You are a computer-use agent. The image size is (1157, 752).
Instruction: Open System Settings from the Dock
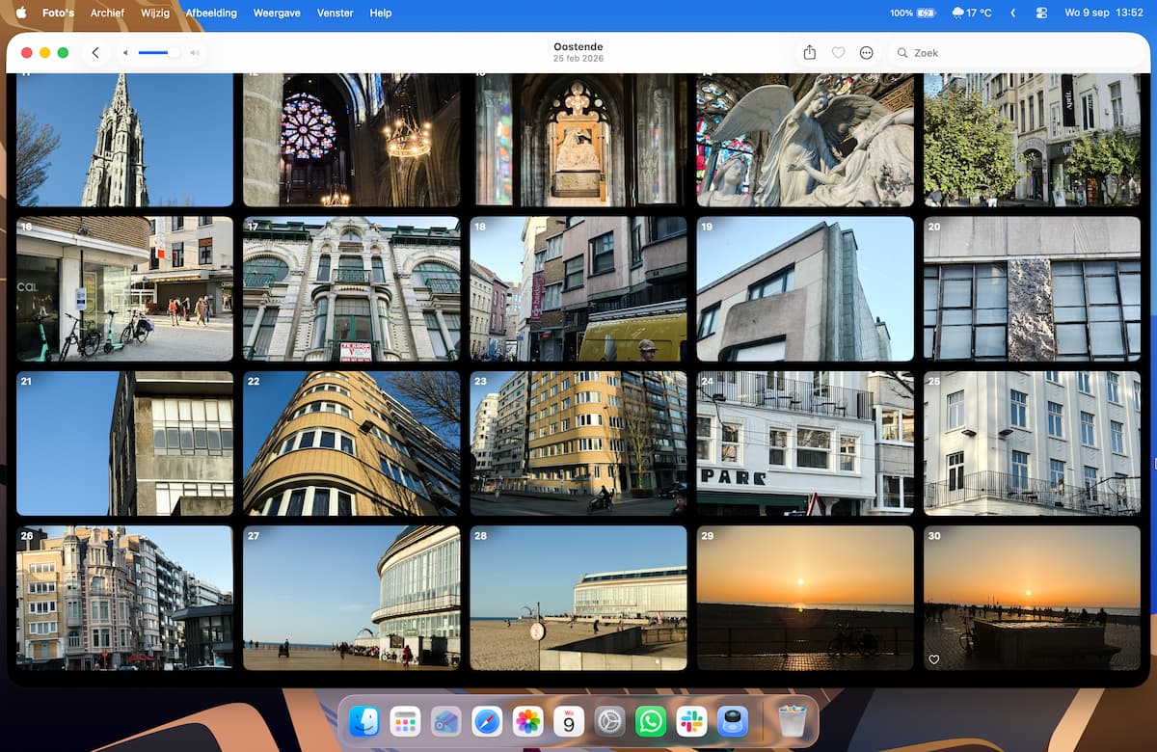610,721
